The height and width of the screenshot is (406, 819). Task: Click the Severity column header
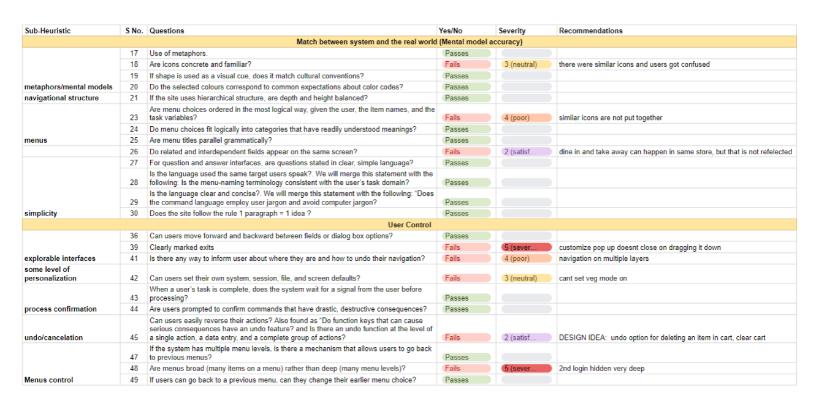pyautogui.click(x=512, y=31)
